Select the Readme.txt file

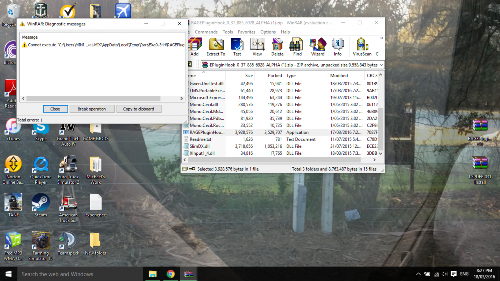point(280,139)
